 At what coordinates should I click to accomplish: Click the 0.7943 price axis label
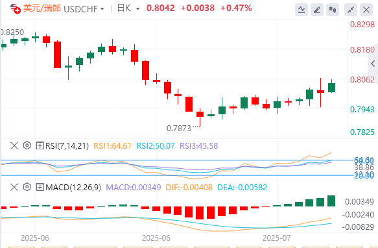coord(362,109)
